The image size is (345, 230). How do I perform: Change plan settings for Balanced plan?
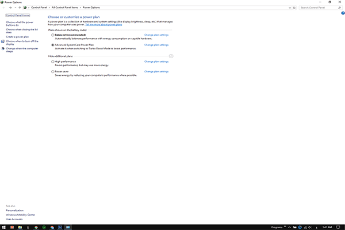point(156,35)
